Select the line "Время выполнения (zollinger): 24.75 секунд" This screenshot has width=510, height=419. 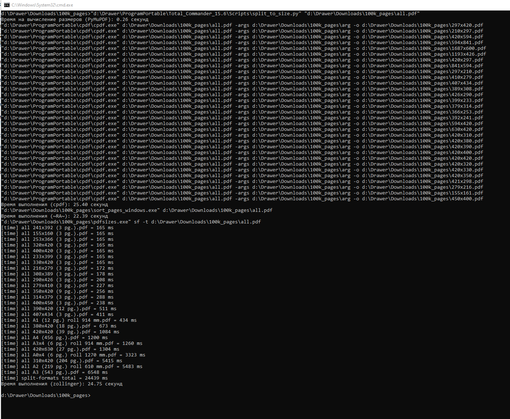(62, 384)
